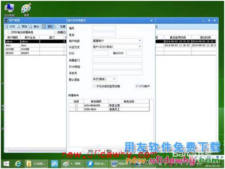Switch to the monitor-icon taskbar window
Viewport: 225px width, 169px height.
pyautogui.click(x=121, y=164)
